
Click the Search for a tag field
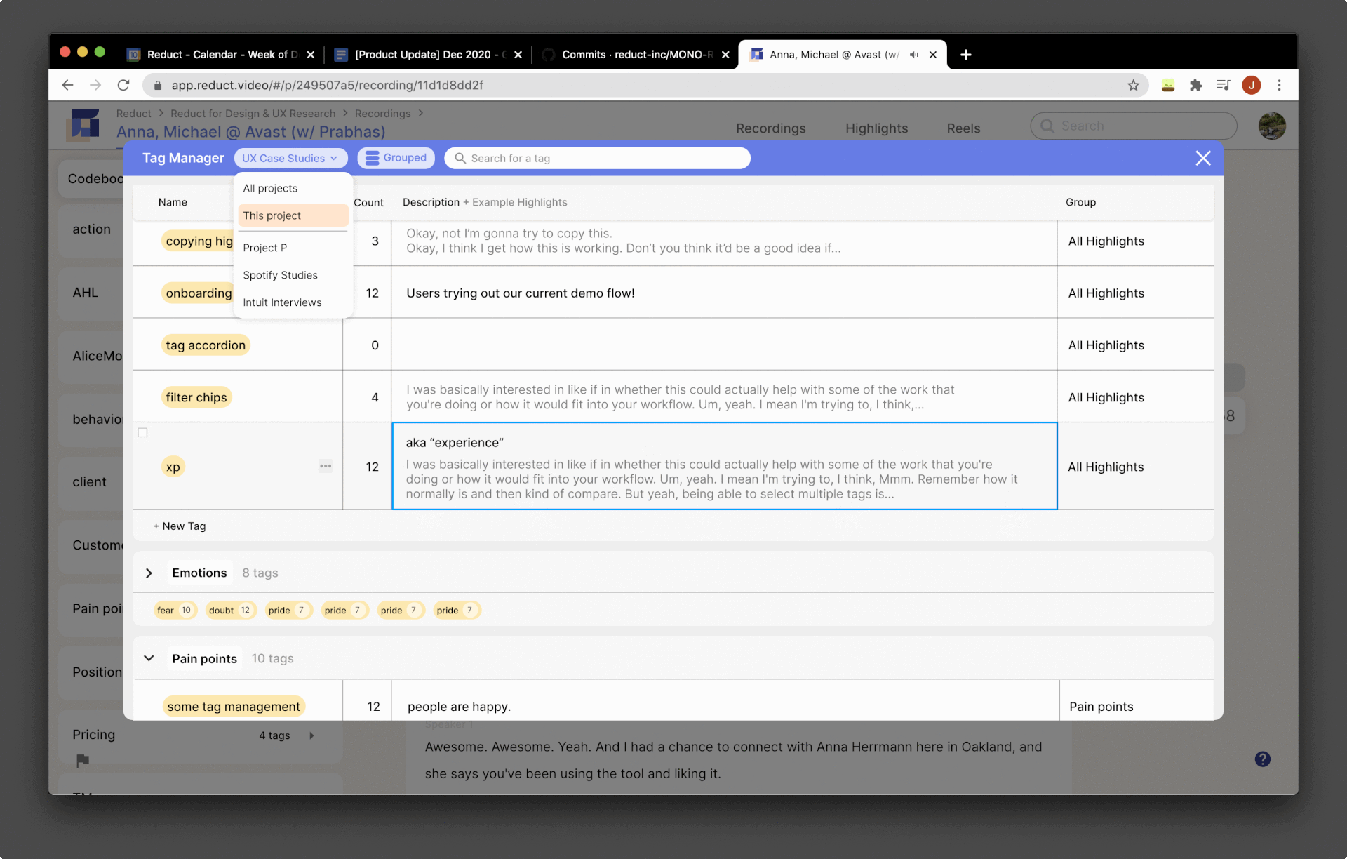click(596, 159)
